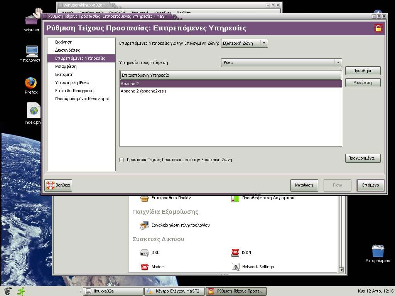Select Διασυνδέσεις in the left panel
This screenshot has height=296, width=395.
coord(81,50)
